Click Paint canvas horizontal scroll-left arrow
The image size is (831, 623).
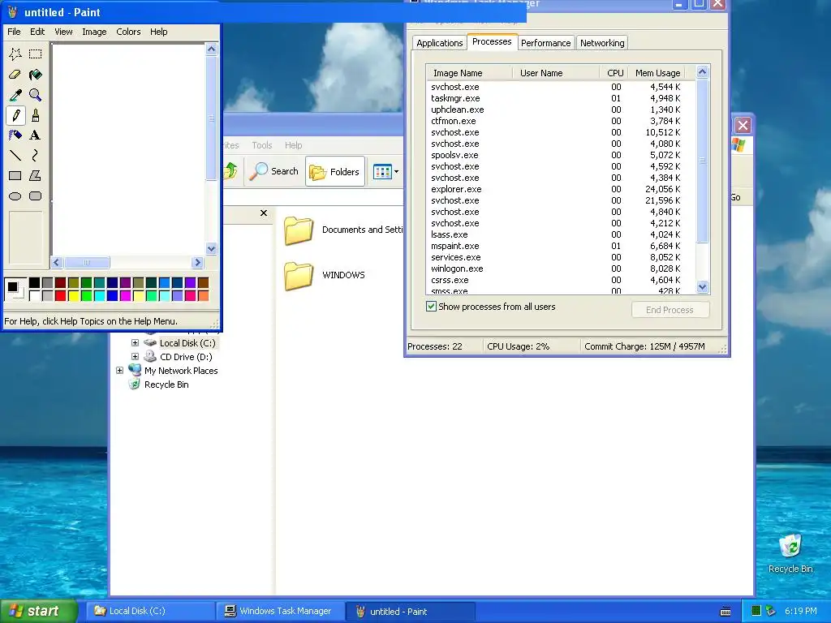click(58, 262)
